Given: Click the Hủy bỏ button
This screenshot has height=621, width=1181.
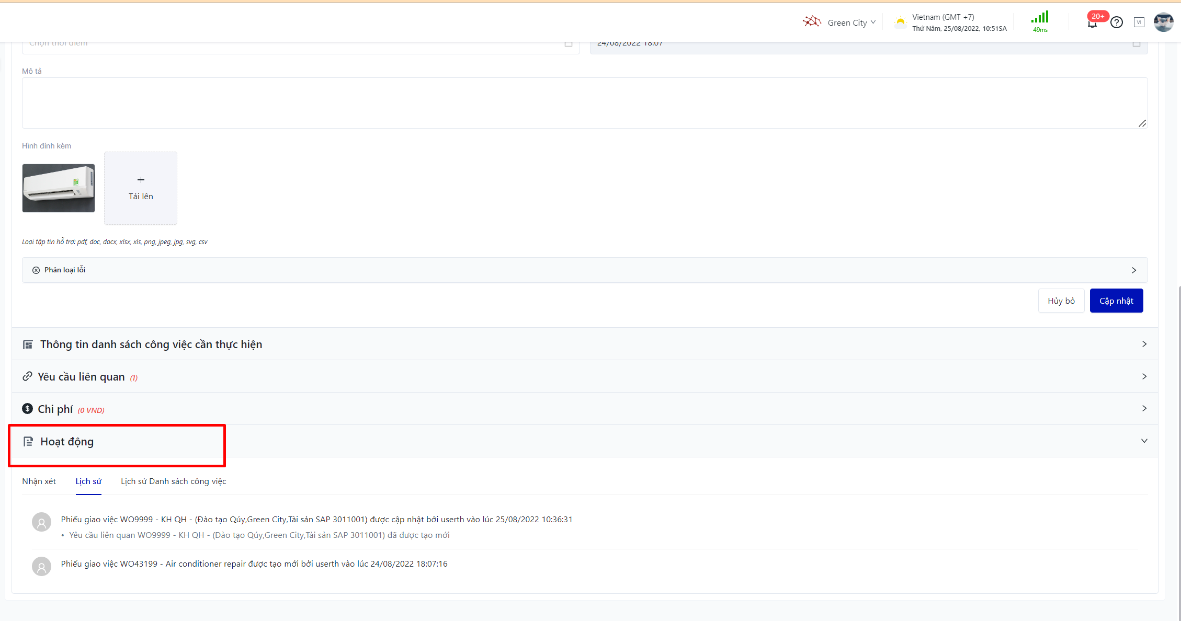Looking at the screenshot, I should [x=1061, y=301].
